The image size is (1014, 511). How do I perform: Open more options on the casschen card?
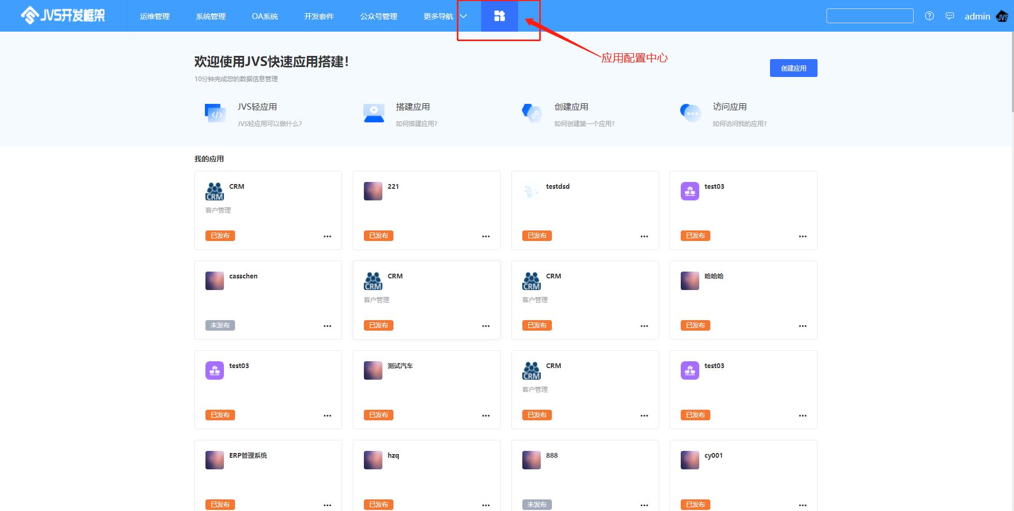pyautogui.click(x=327, y=326)
